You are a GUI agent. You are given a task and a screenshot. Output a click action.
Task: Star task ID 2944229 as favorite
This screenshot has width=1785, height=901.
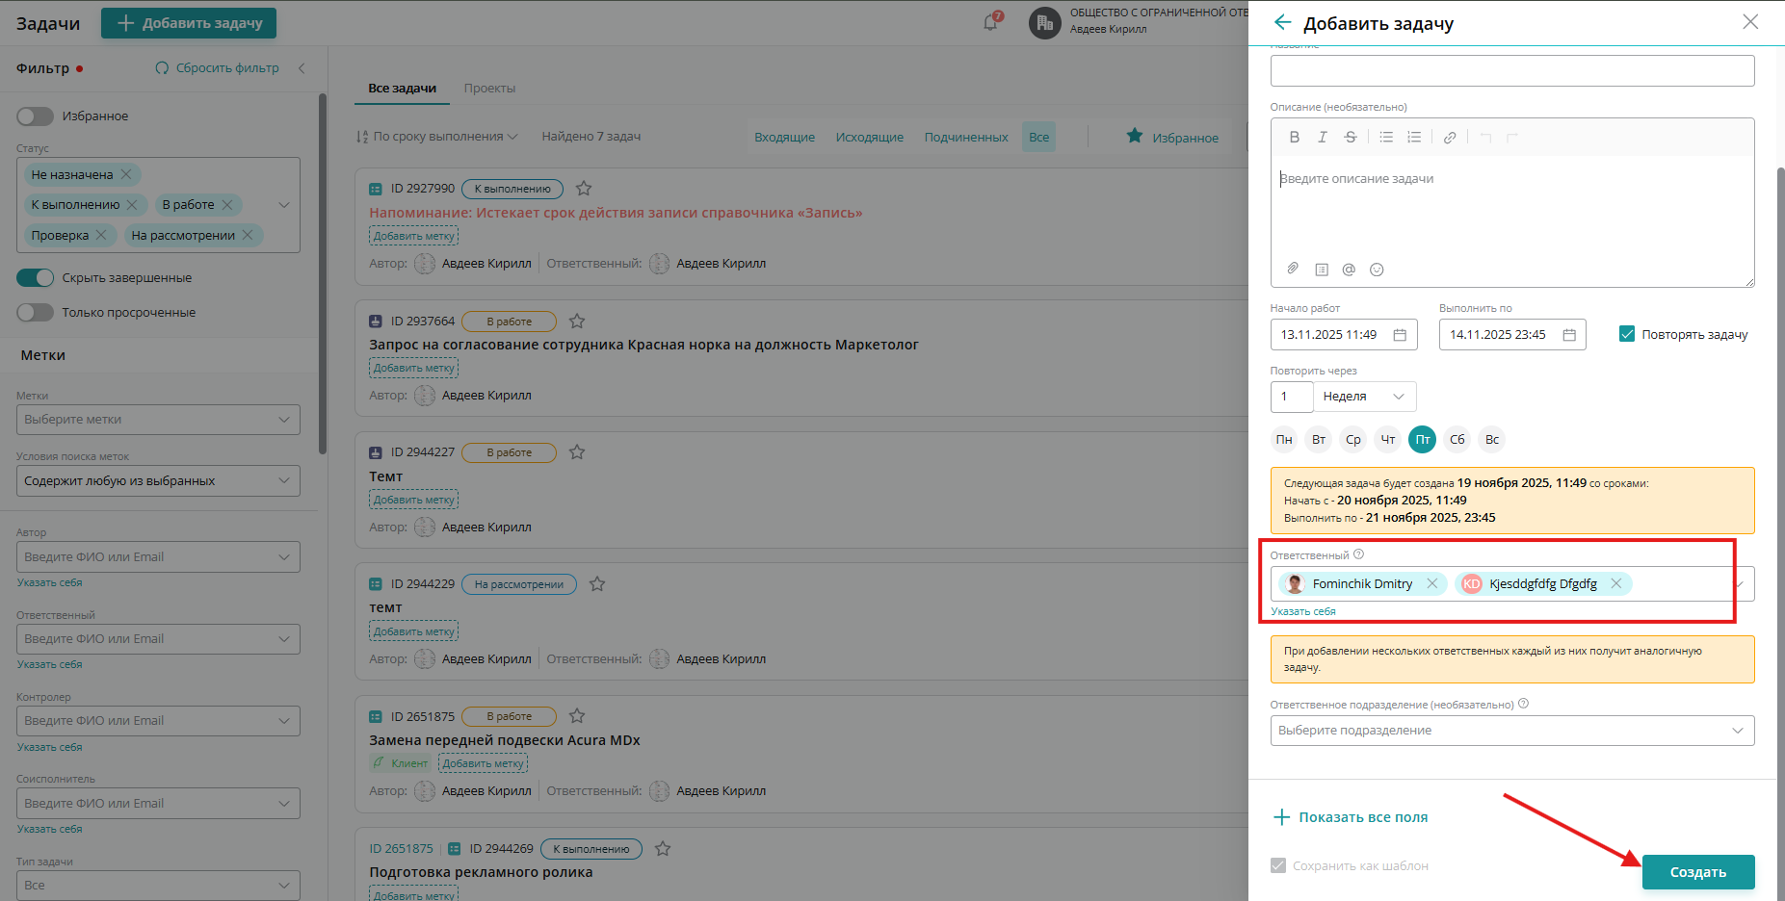click(x=597, y=583)
